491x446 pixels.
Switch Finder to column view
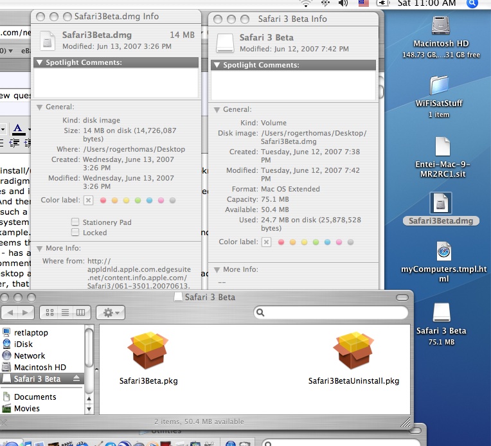[81, 312]
